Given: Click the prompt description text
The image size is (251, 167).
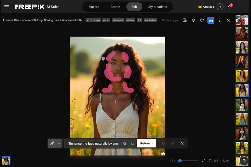Looking at the screenshot, I should [x=43, y=20].
